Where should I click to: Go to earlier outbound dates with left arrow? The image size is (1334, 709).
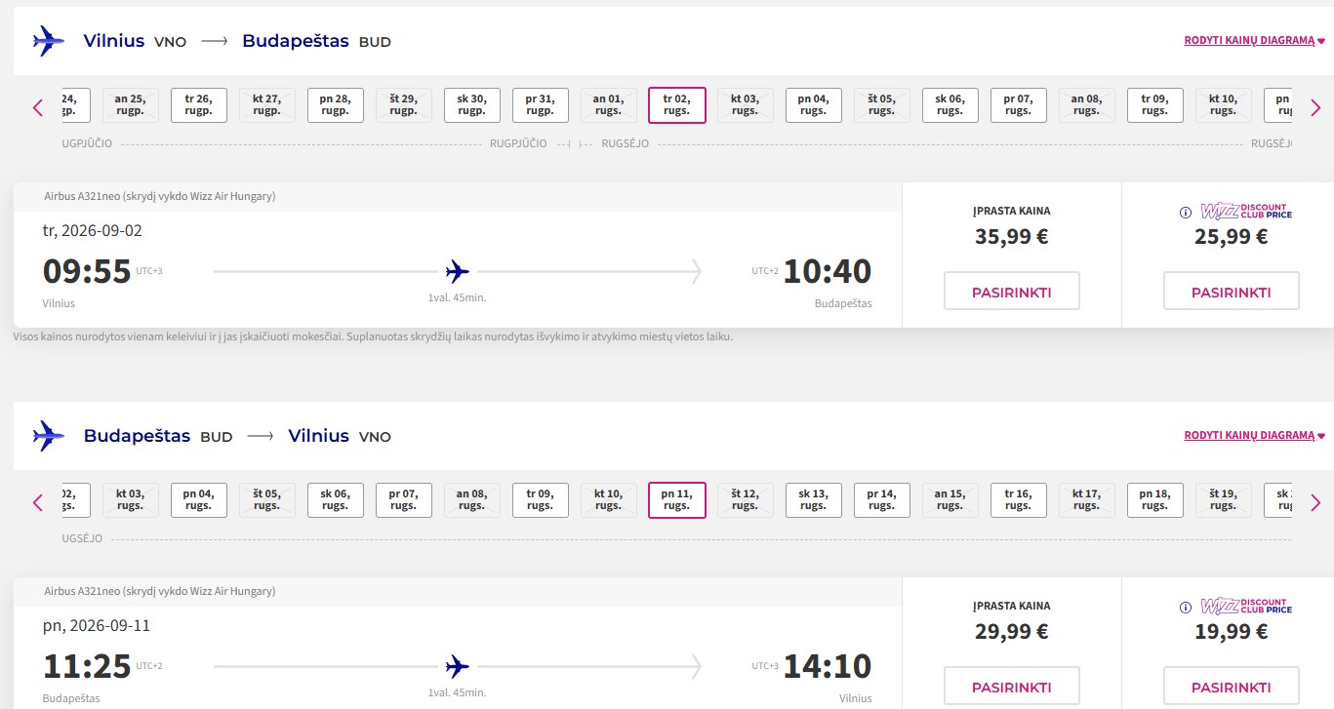click(38, 107)
